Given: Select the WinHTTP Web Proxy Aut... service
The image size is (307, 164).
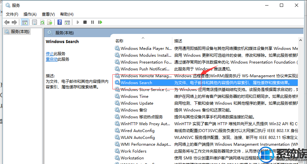Looking at the screenshot, I should [145, 124].
